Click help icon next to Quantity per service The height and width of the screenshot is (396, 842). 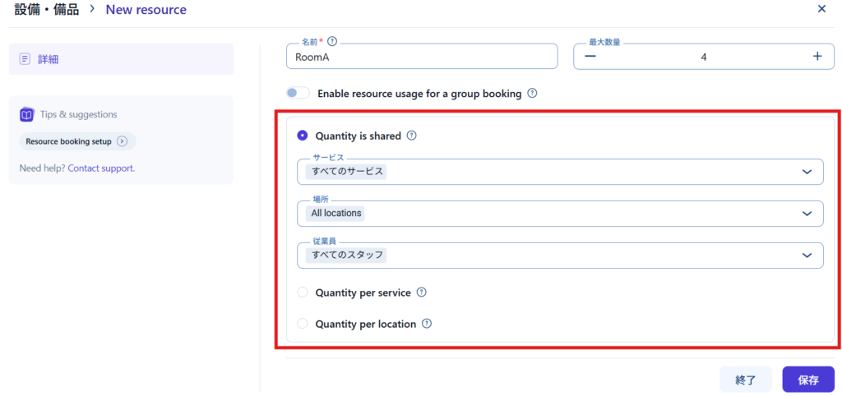point(421,292)
